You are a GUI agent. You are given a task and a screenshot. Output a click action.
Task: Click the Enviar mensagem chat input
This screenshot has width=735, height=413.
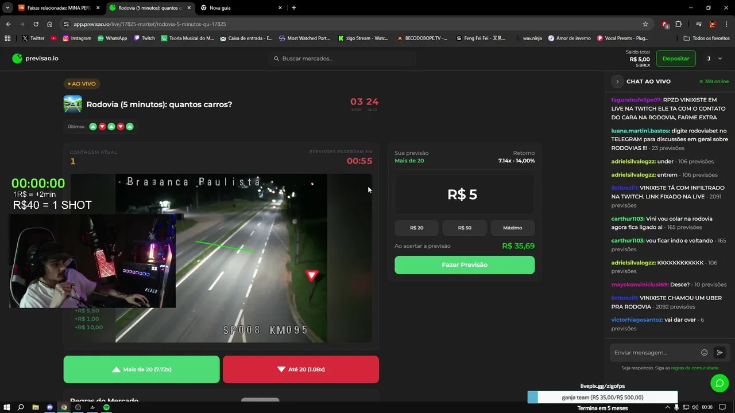tap(655, 353)
